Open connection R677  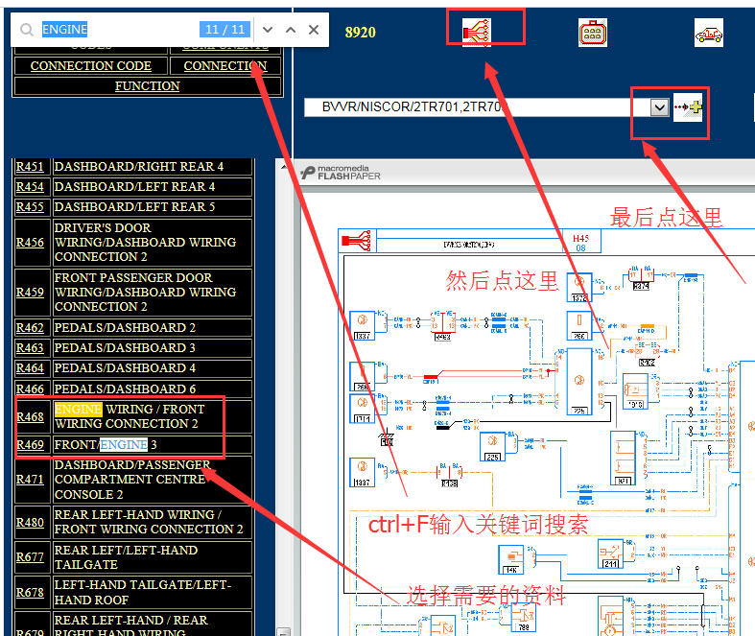pyautogui.click(x=30, y=557)
